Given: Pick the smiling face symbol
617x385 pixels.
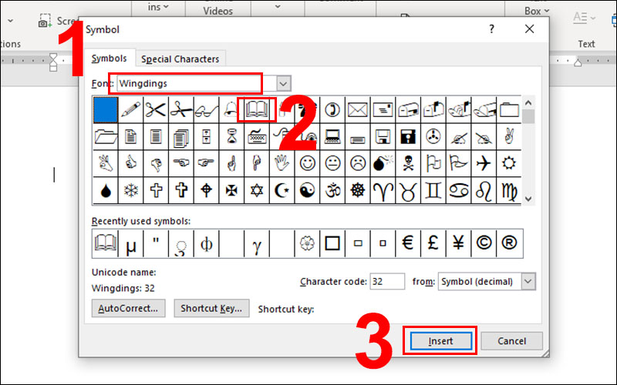Looking at the screenshot, I should 307,163.
